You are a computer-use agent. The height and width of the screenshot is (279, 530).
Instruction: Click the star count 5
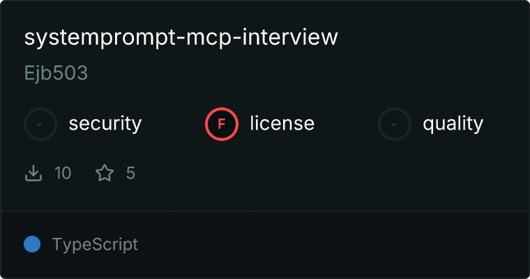click(130, 173)
